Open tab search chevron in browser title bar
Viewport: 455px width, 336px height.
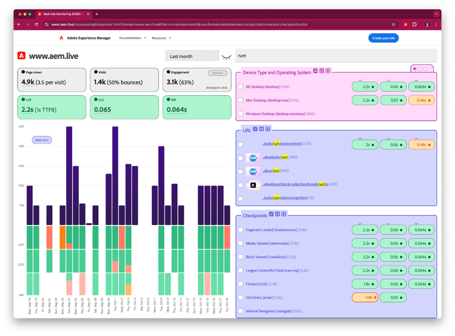tap(436, 14)
